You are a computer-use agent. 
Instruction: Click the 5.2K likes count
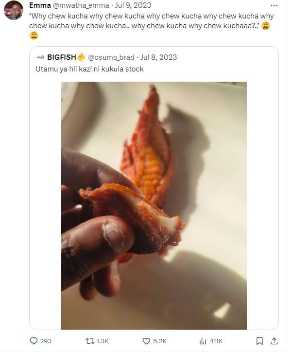point(159,341)
